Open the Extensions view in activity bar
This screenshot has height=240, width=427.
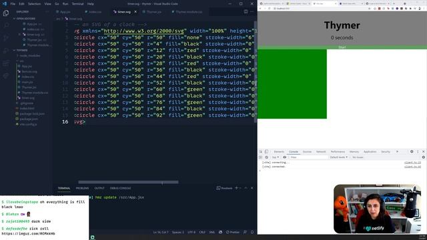(x=6, y=63)
